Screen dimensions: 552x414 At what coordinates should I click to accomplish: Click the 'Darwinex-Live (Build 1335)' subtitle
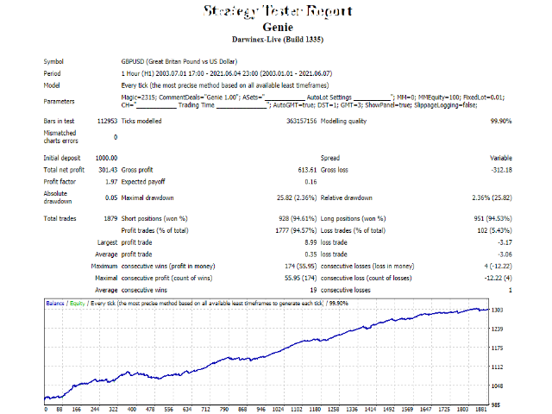278,40
